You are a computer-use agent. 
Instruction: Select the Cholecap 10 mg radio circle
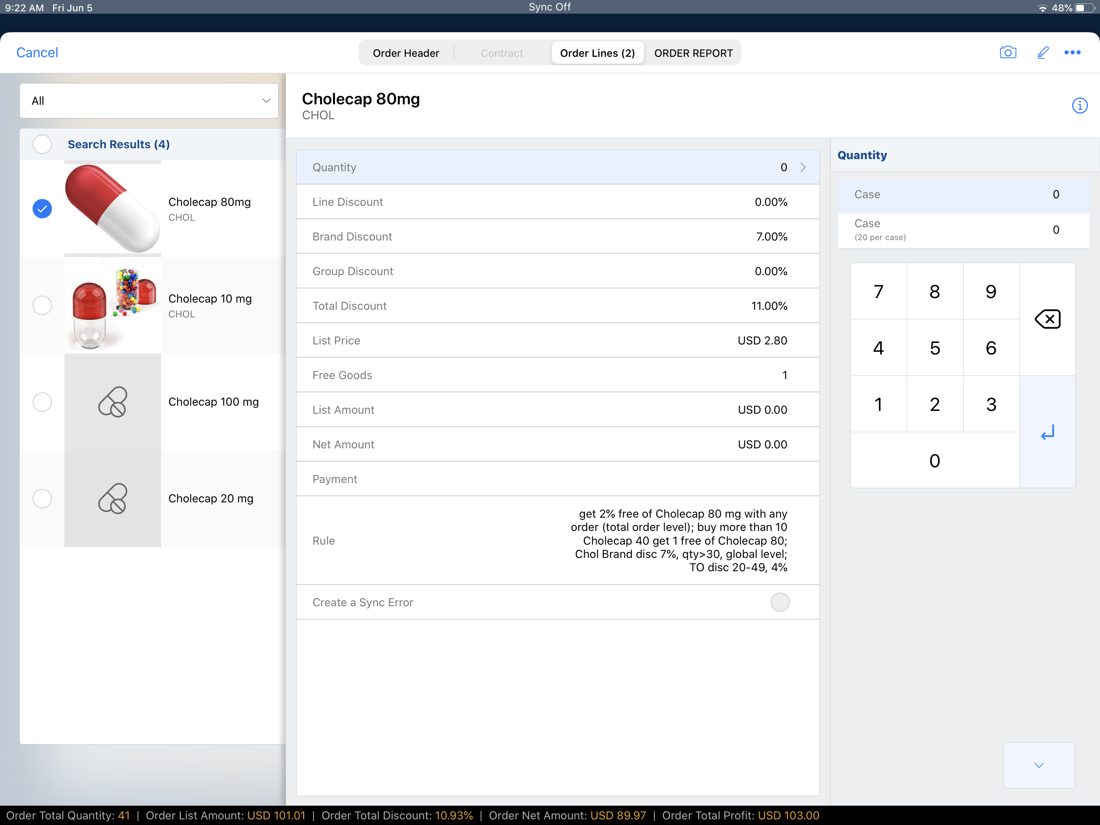[42, 305]
